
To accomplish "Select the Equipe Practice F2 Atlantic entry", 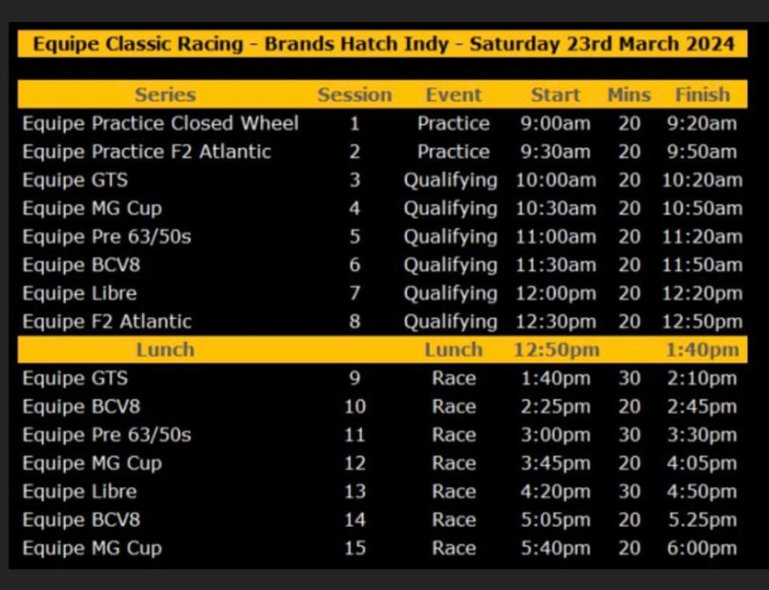I will point(146,152).
